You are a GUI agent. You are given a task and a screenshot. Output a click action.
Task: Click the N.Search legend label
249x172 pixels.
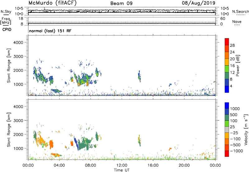coord(240,11)
